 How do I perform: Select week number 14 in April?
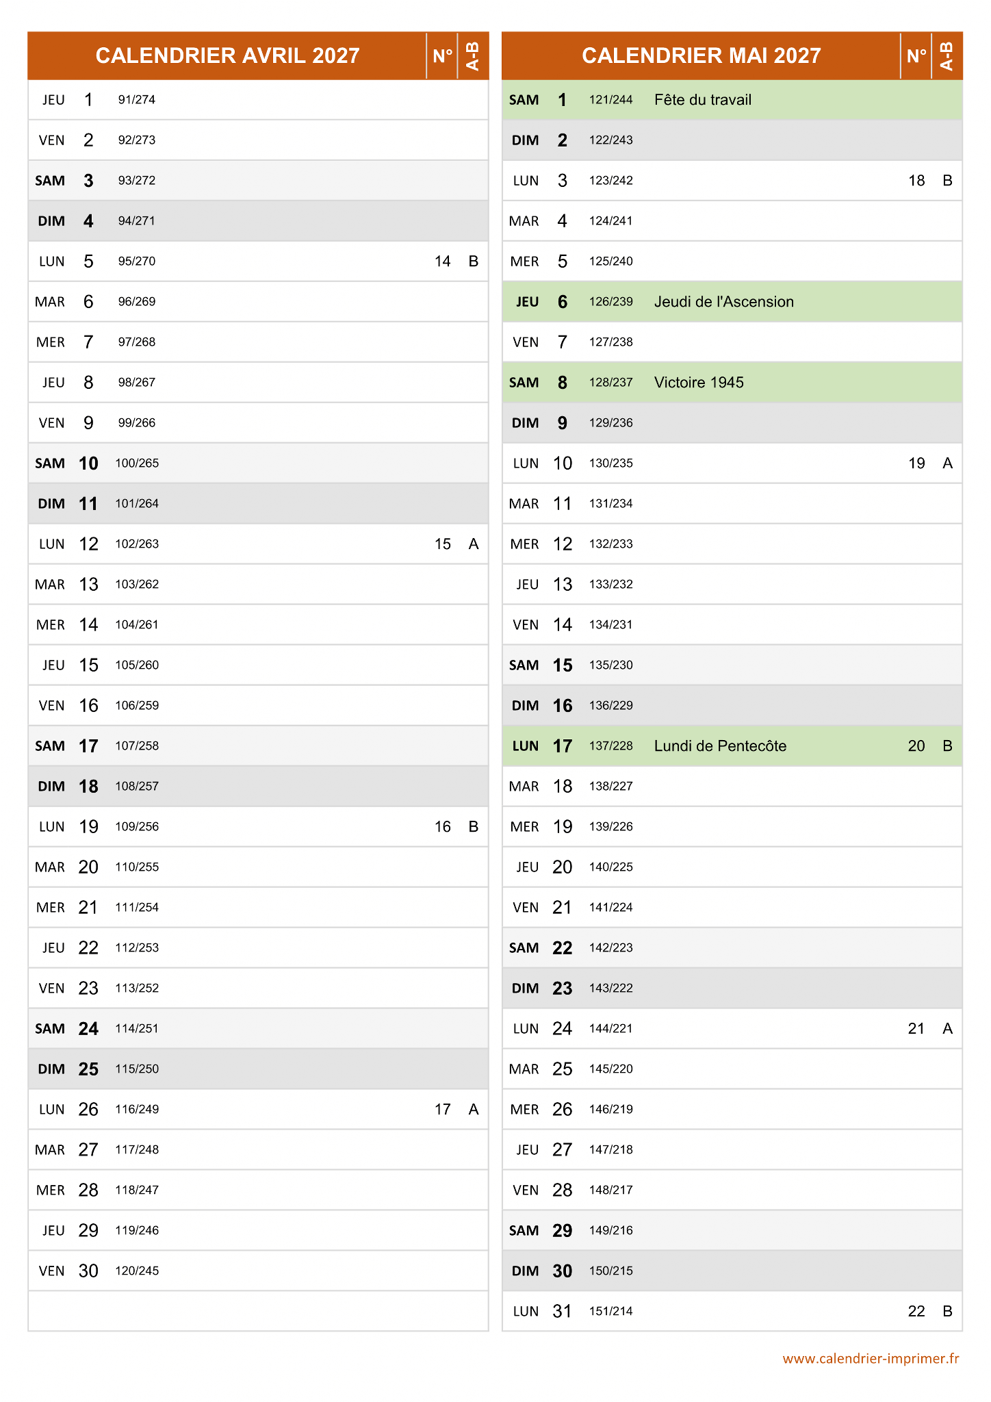pos(442,262)
